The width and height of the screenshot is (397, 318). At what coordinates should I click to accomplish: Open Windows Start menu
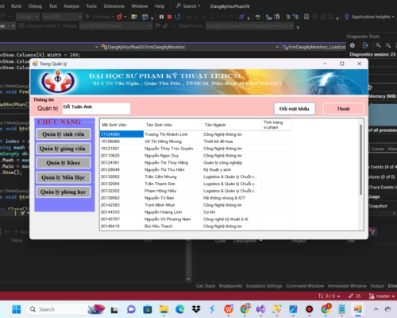coord(17,309)
